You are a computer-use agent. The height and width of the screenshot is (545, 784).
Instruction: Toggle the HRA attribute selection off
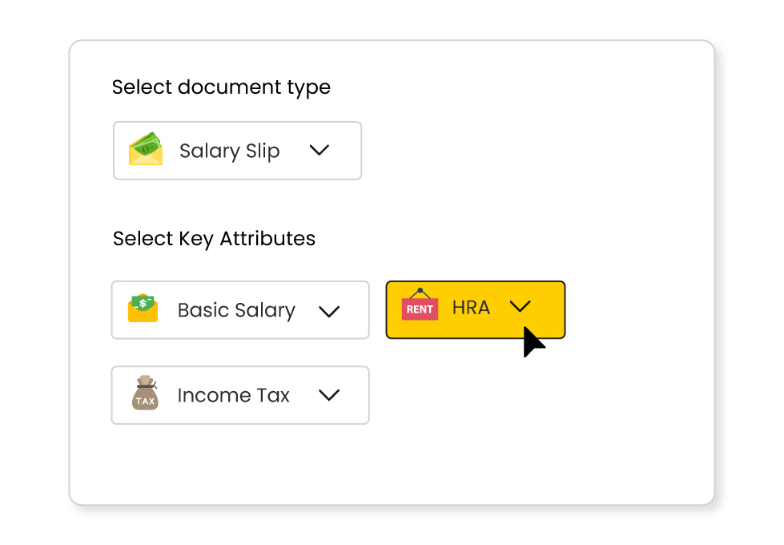pos(475,310)
